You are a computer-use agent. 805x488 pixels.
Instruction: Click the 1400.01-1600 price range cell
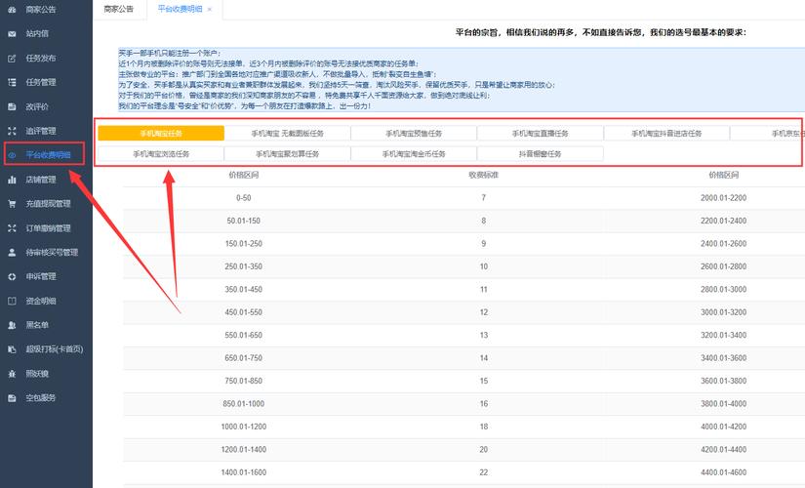click(x=243, y=472)
